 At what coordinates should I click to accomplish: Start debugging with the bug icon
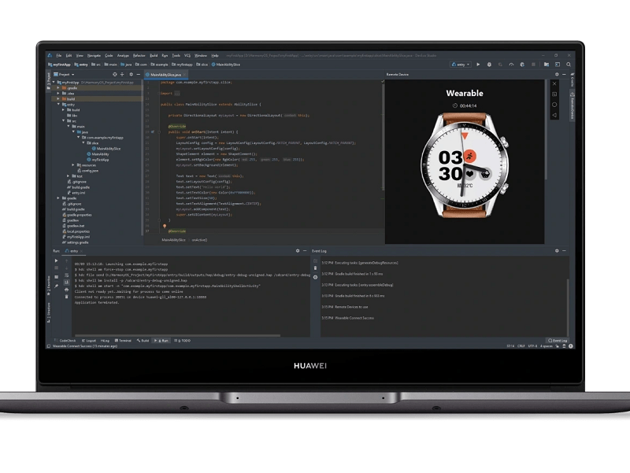489,65
